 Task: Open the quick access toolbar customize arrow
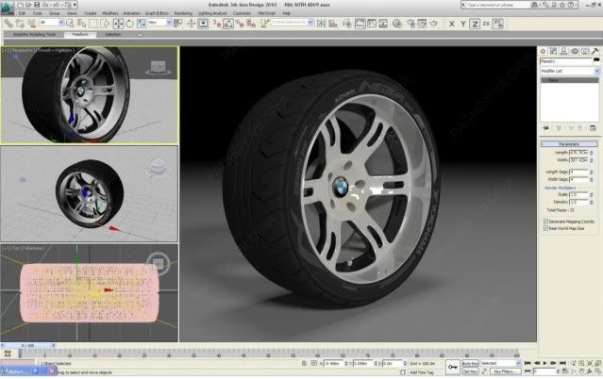pyautogui.click(x=75, y=5)
